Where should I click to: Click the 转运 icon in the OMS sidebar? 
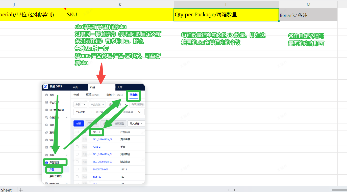pos(46,140)
